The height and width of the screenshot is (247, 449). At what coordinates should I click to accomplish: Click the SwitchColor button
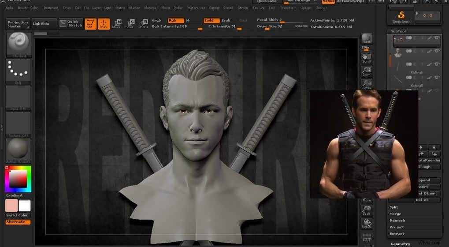[x=18, y=215]
